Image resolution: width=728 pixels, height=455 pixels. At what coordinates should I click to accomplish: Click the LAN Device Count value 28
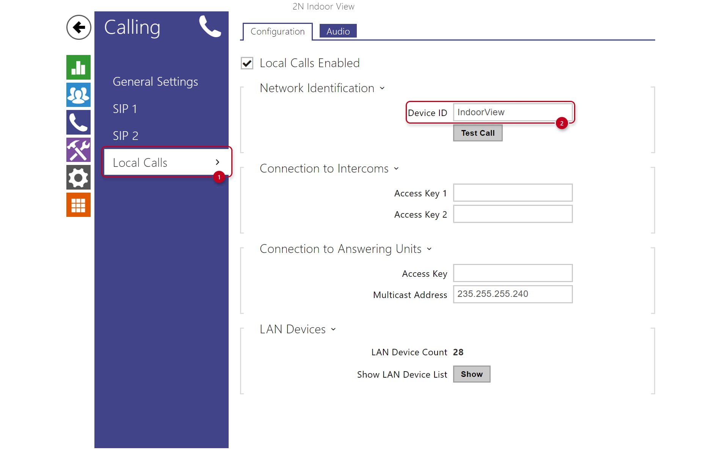pos(458,352)
